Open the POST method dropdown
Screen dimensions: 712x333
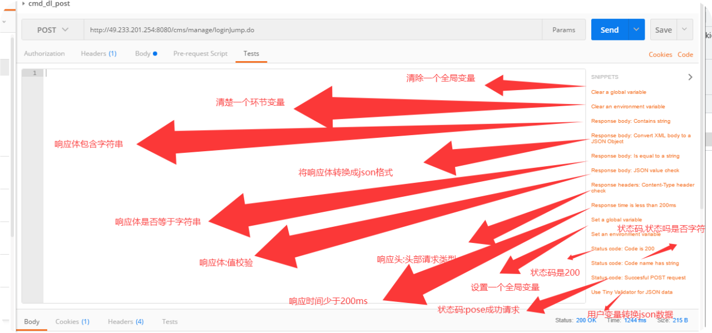53,30
